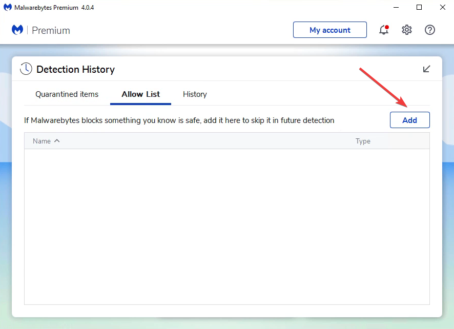Click the Malwarebytes title bar app icon
Viewport: 454px width, 329px height.
tap(8, 7)
